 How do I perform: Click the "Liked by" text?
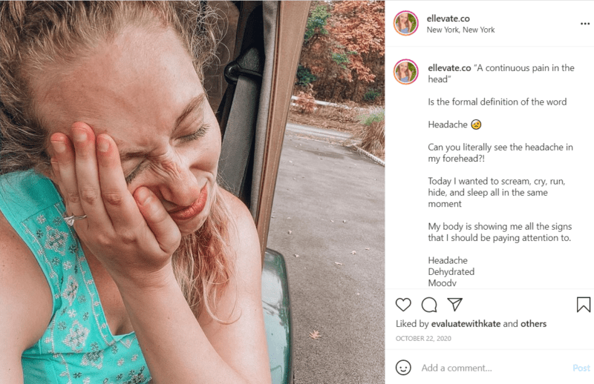[x=412, y=324]
